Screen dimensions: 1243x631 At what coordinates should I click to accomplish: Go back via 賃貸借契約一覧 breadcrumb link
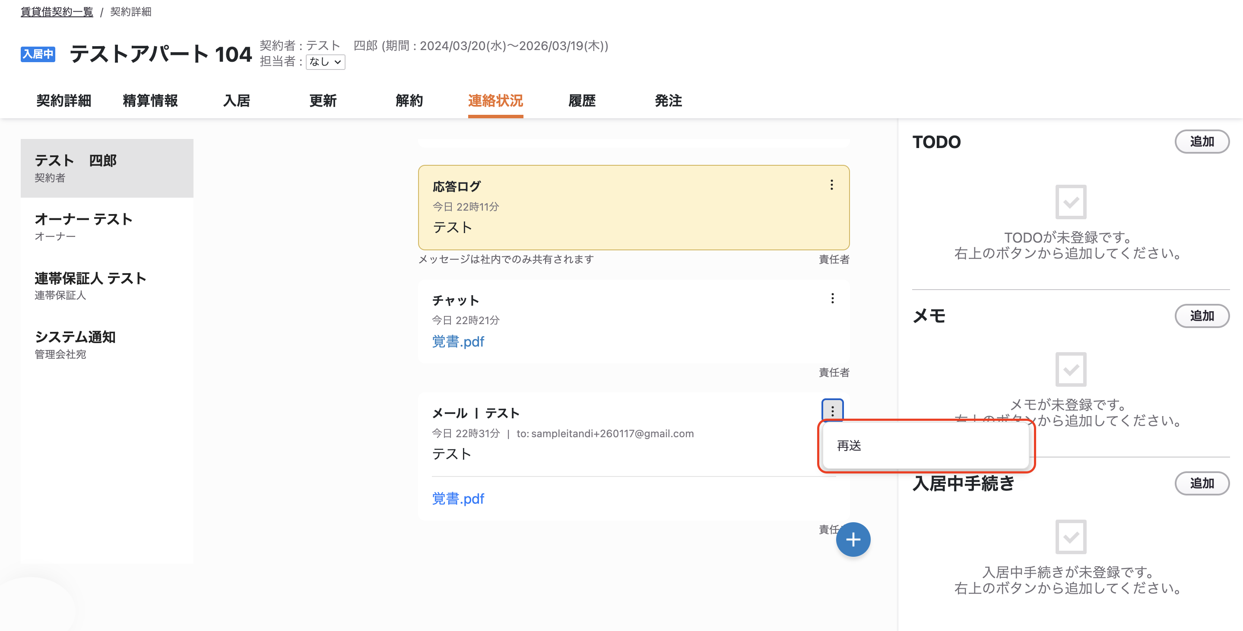point(57,12)
